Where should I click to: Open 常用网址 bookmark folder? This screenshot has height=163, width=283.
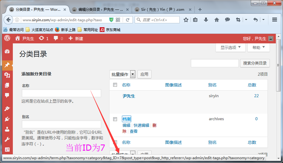click(88, 30)
